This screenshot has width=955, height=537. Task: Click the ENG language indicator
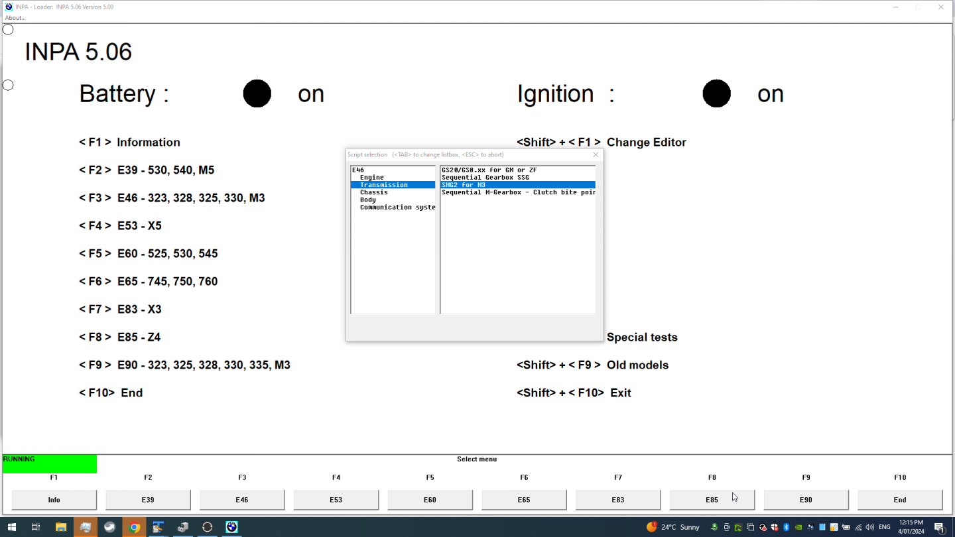click(884, 527)
